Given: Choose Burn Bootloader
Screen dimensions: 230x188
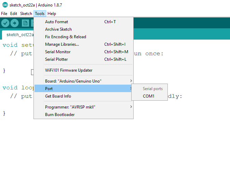Looking at the screenshot, I should pyautogui.click(x=84, y=115).
